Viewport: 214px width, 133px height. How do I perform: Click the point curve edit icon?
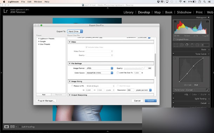point(207,90)
